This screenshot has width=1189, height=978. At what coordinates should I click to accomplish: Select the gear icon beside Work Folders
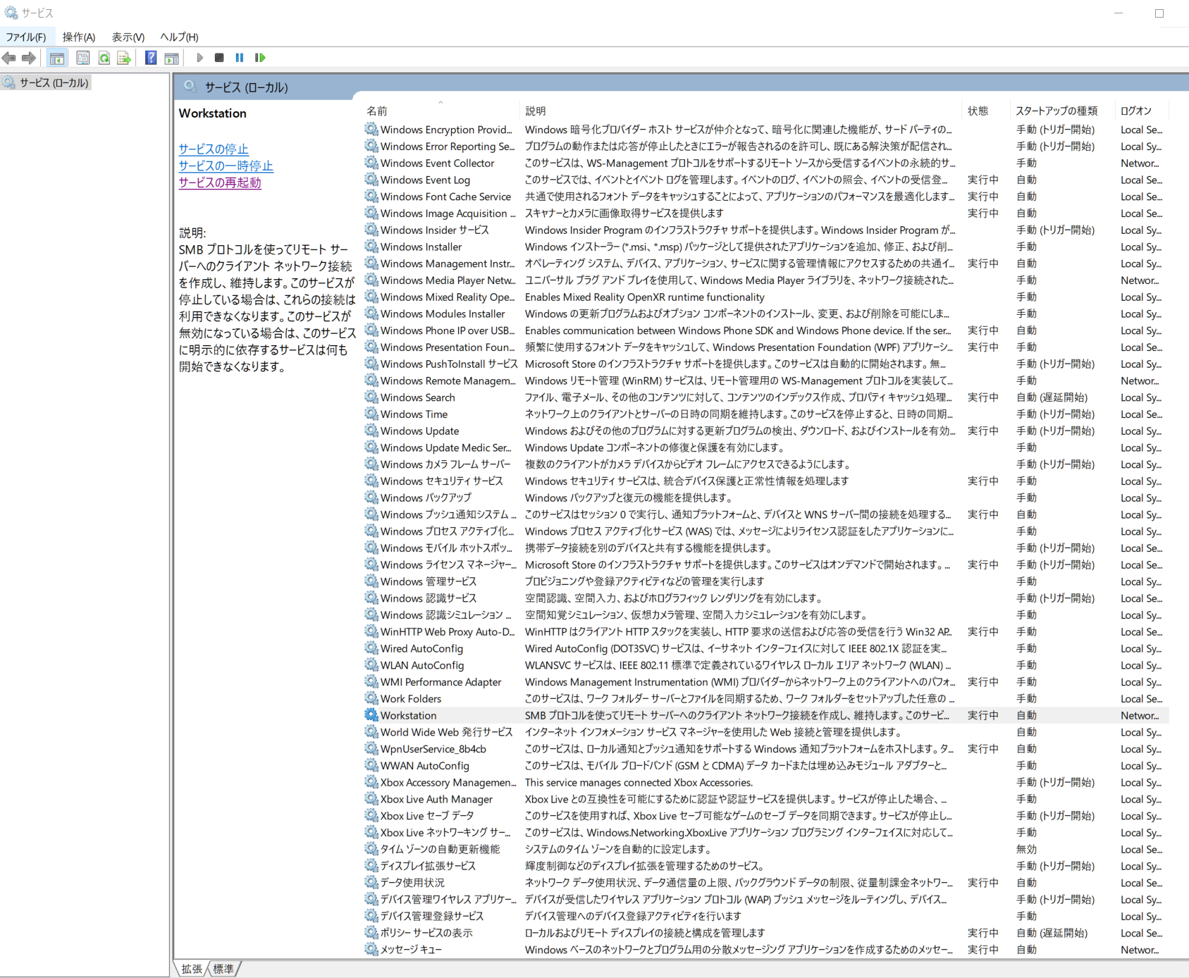371,698
